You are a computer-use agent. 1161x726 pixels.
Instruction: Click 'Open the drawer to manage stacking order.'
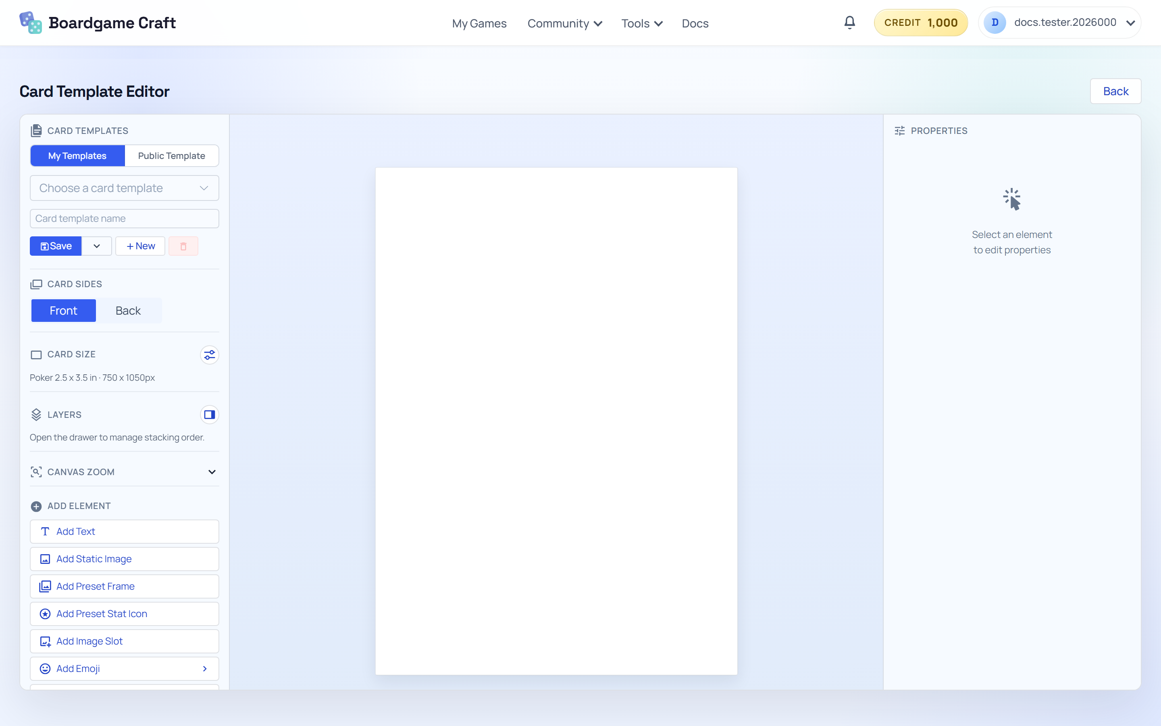coord(117,438)
